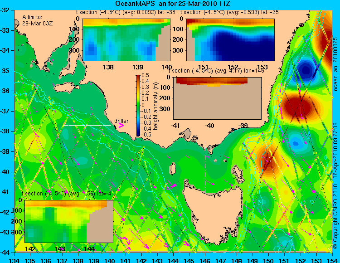340x263 pixels.
Task: Click the '152' label under the lat=-35 inset
Action: pyautogui.click(x=233, y=67)
